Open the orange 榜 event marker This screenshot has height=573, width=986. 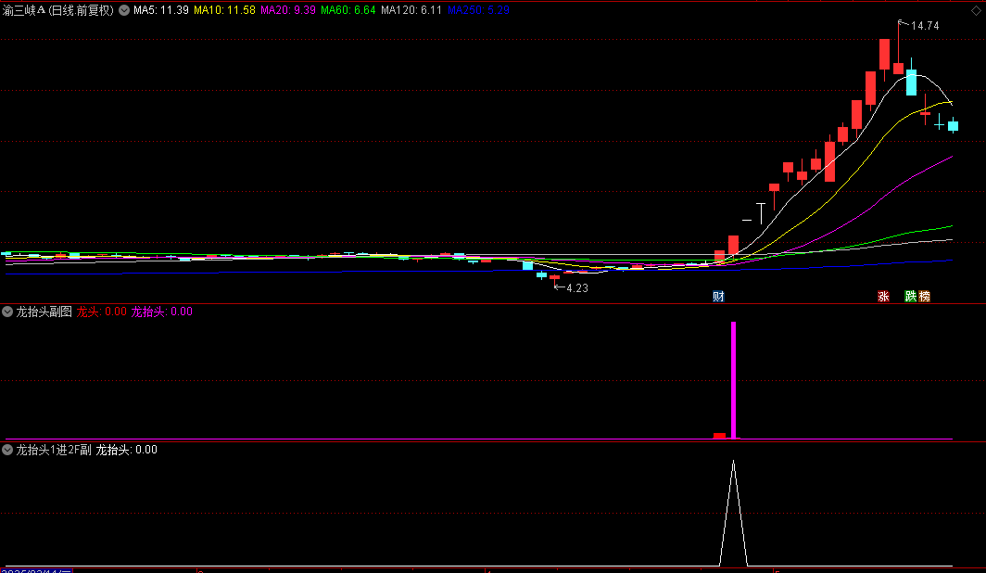(x=925, y=297)
